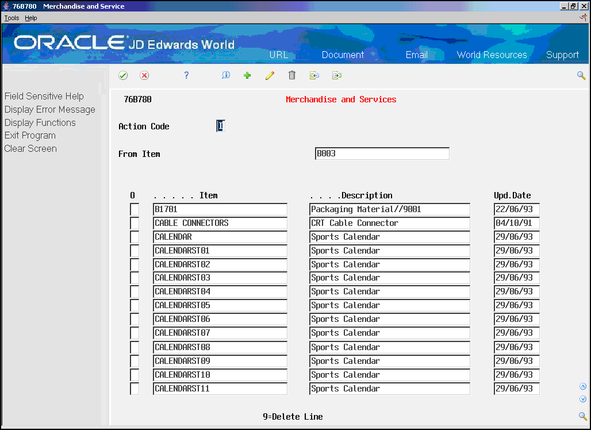Click the 76B780 program ID text
The width and height of the screenshot is (591, 430).
coord(137,99)
